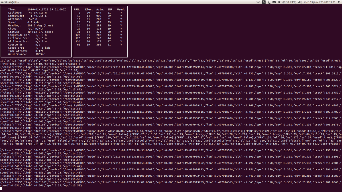Open the Fr keyboard layout indicator
The image size is (342, 192).
pyautogui.click(x=264, y=2)
